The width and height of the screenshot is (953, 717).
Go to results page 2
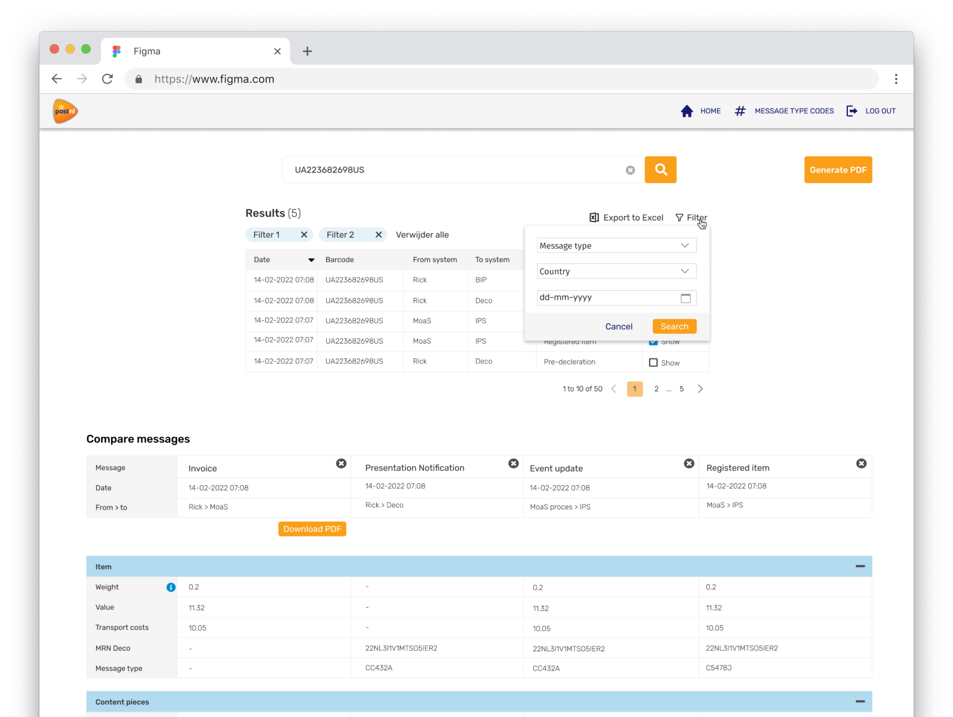[x=656, y=389]
